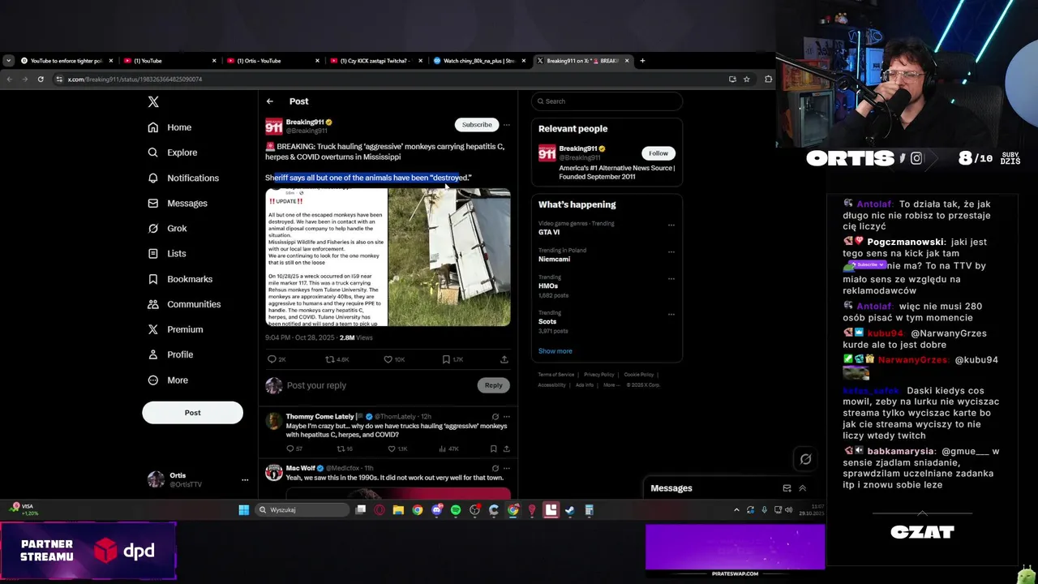Open Bookmarks from the sidebar
The height and width of the screenshot is (584, 1038).
180,279
